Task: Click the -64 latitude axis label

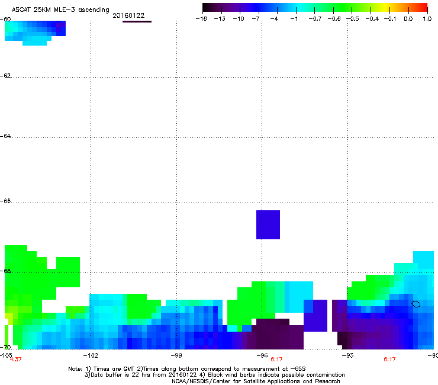Action: tap(5, 136)
